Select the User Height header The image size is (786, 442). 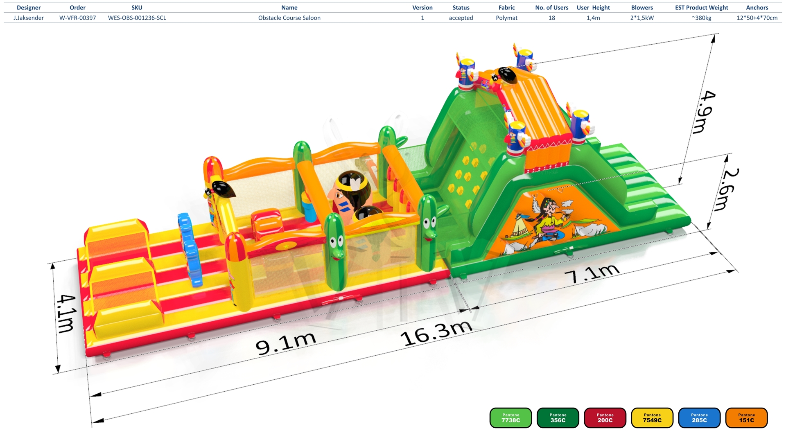pos(593,8)
